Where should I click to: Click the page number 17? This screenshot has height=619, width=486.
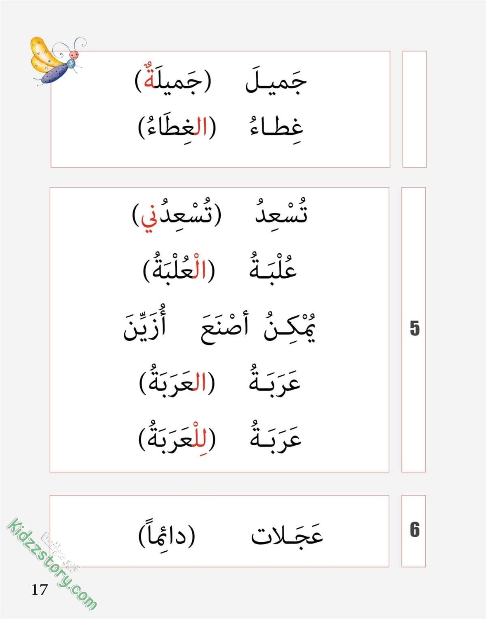tap(40, 590)
